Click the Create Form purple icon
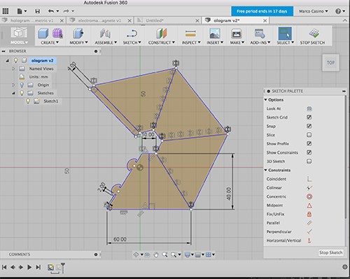Image resolution: width=350 pixels, height=279 pixels. pyautogui.click(x=57, y=34)
